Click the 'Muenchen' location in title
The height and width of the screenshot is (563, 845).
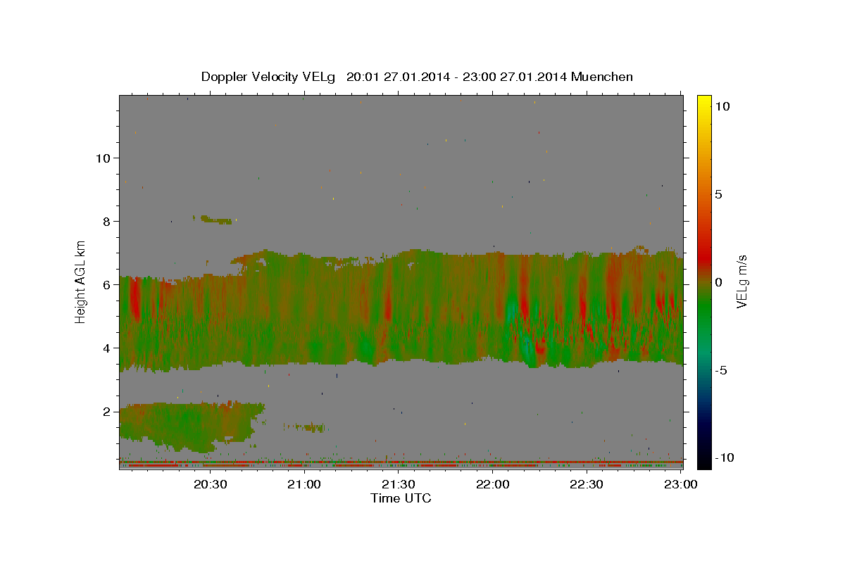(x=602, y=77)
